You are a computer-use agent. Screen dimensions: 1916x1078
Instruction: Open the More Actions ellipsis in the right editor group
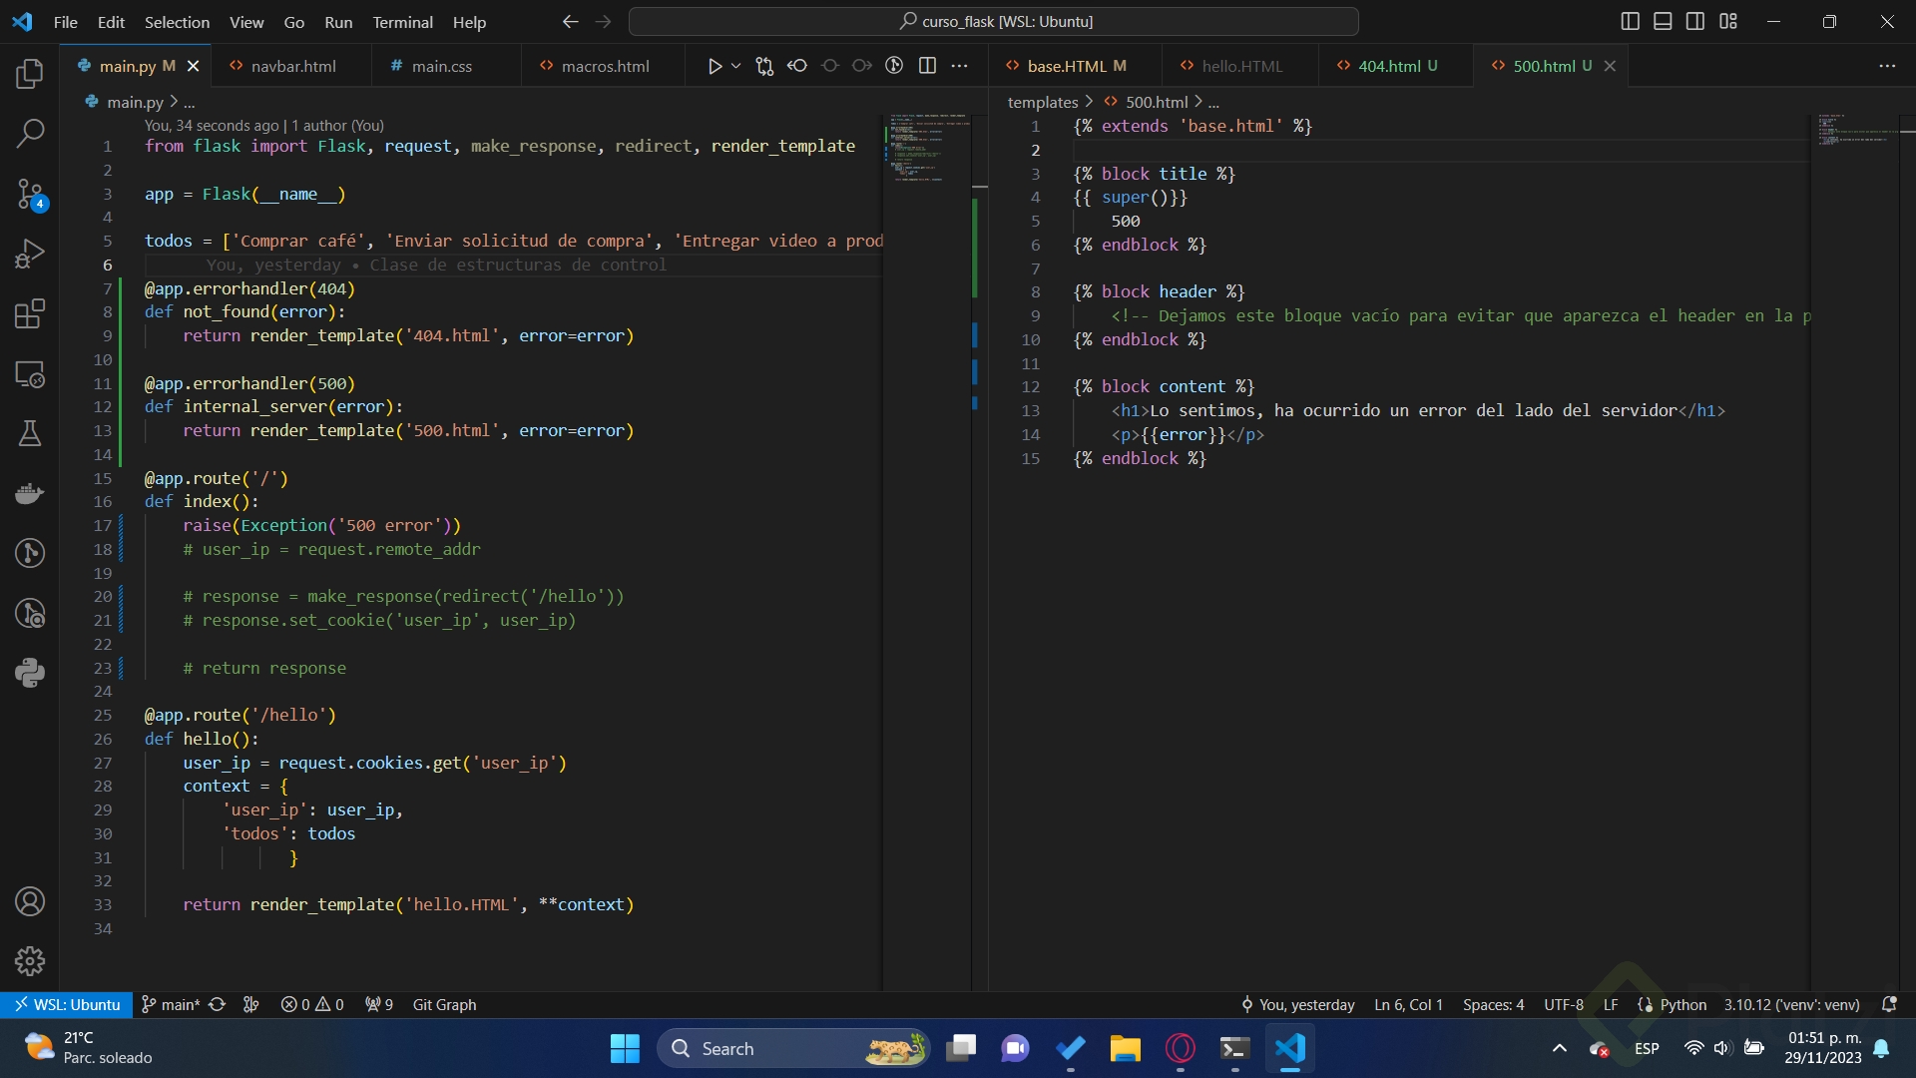click(1886, 66)
